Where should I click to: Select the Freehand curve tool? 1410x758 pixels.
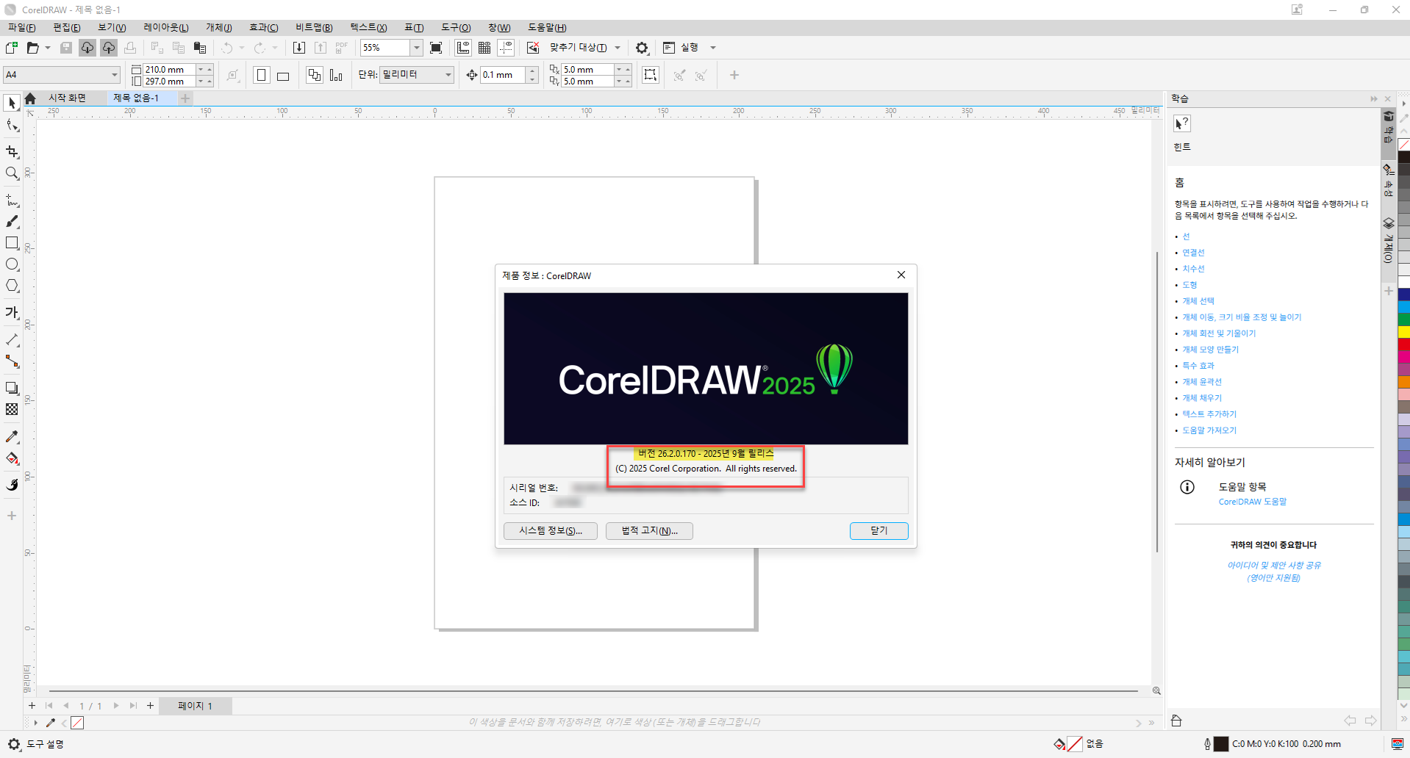(12, 200)
